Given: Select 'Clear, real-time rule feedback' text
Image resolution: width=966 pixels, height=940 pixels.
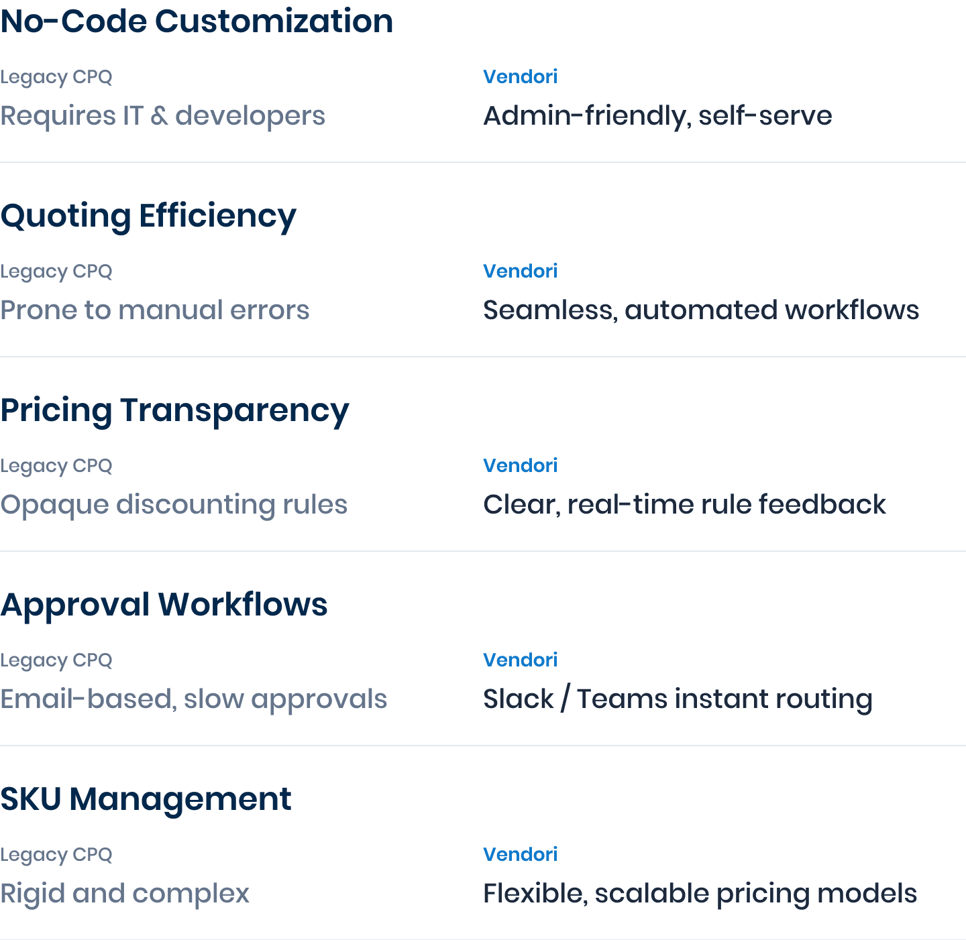Looking at the screenshot, I should pos(684,505).
